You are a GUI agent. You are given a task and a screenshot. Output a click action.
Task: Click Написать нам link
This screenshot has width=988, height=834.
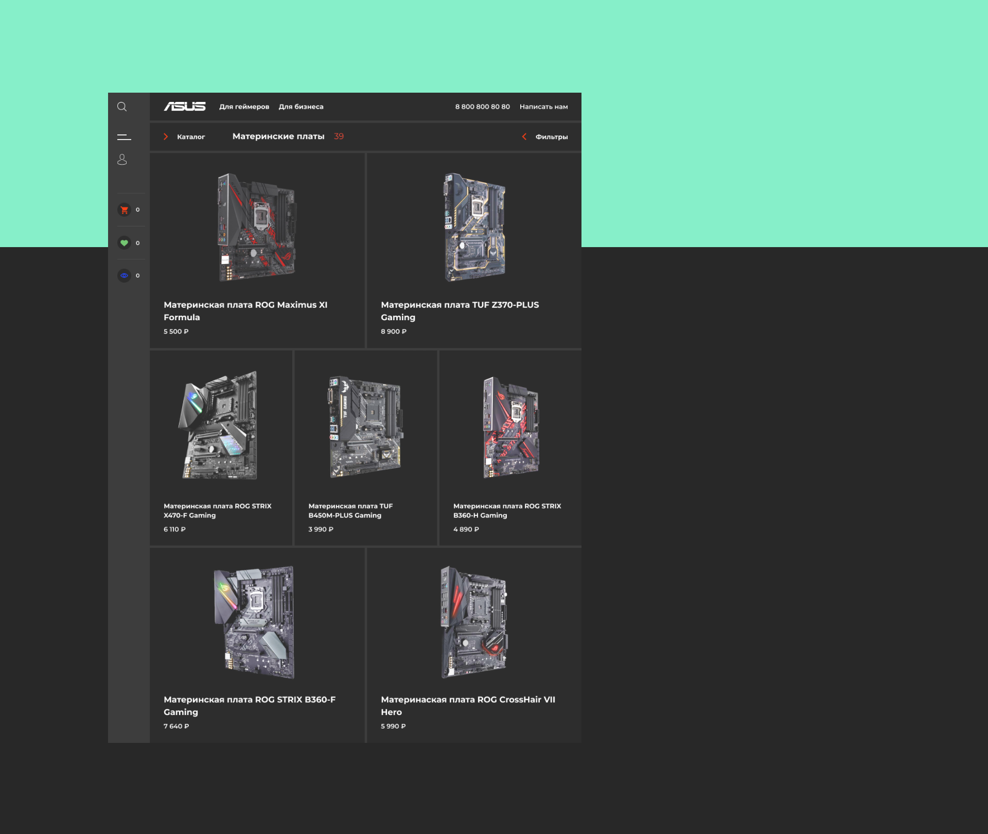pyautogui.click(x=543, y=107)
